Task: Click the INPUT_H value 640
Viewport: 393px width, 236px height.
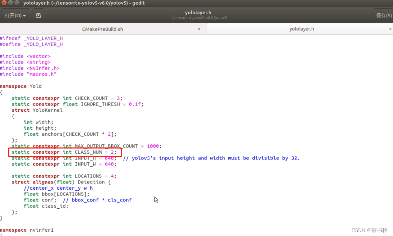Action: [x=110, y=158]
